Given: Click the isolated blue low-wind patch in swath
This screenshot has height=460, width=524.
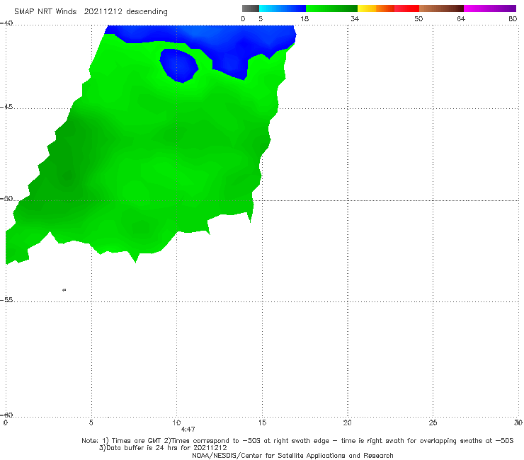Looking at the screenshot, I should point(178,65).
